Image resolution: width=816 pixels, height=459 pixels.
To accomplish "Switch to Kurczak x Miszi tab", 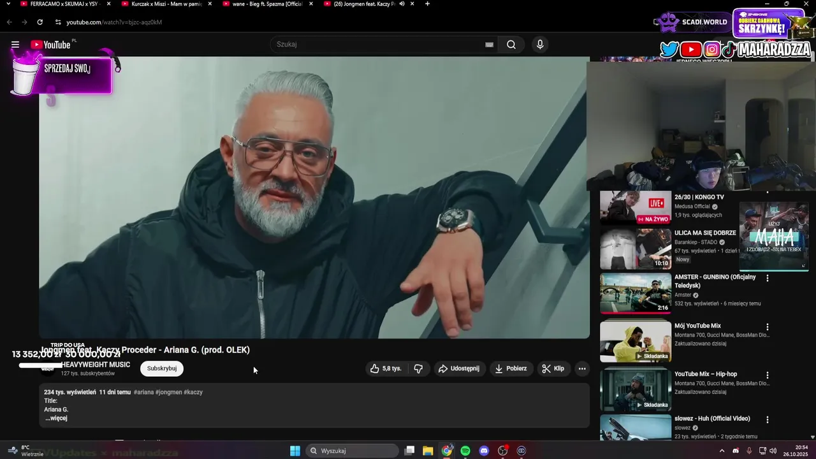I will [167, 4].
